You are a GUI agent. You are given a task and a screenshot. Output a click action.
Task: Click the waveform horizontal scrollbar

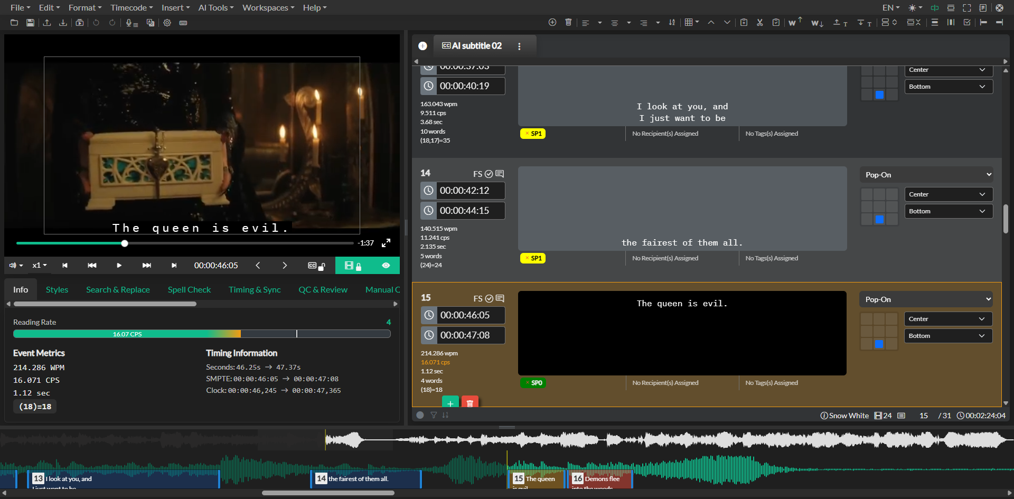[328, 493]
